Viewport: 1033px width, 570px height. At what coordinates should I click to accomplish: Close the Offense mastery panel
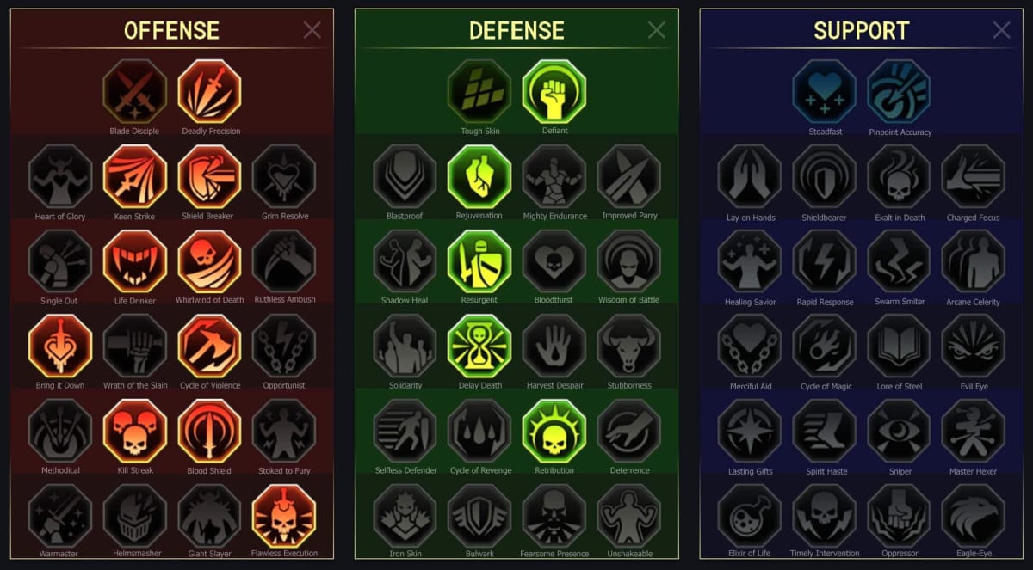312,30
